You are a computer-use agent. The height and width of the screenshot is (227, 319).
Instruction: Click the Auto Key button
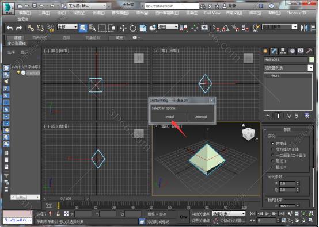200,214
